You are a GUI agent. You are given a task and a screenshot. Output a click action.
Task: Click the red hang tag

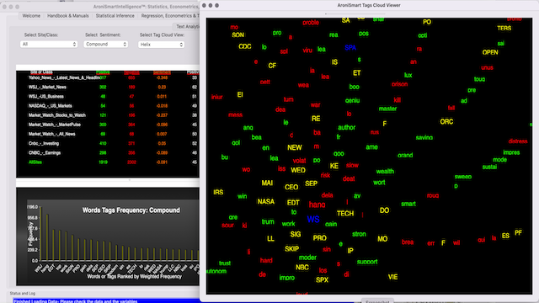[x=317, y=205]
